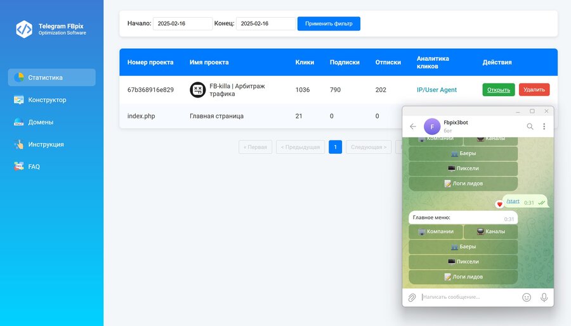Screen dimensions: 571x326
Task: Click the voice message microphone icon
Action: tap(544, 298)
